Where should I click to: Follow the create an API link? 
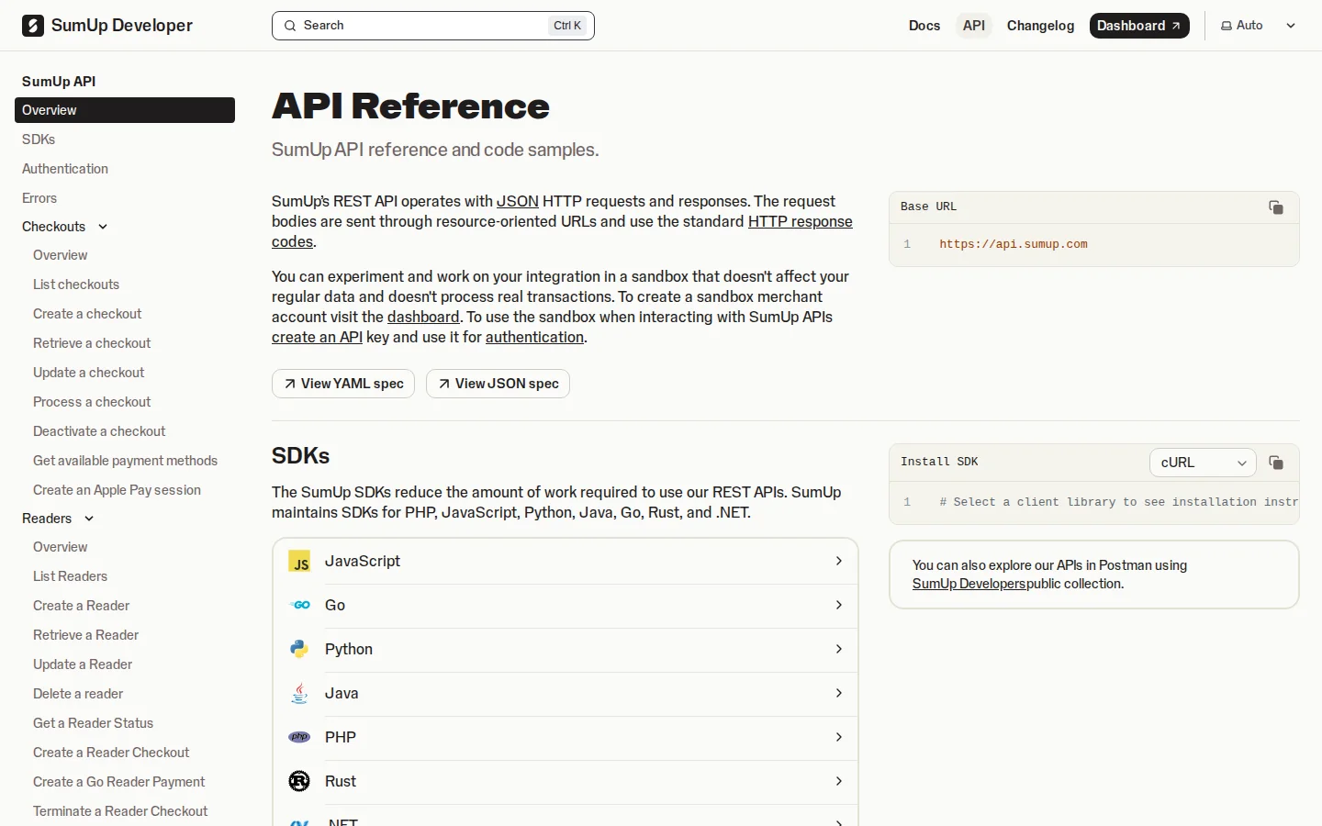point(317,337)
